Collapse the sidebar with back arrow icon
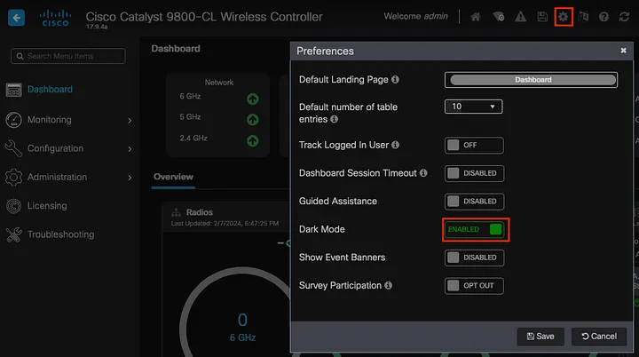The height and width of the screenshot is (357, 639). pyautogui.click(x=17, y=17)
